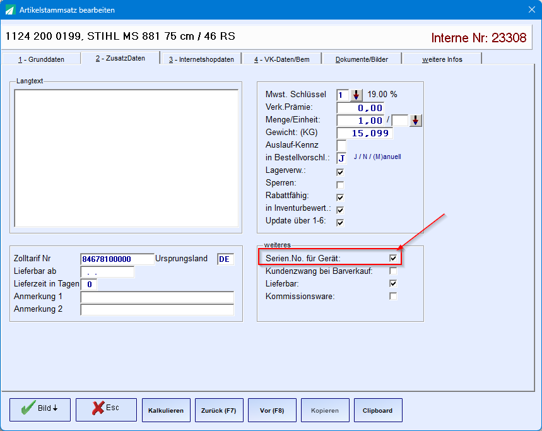Click the Lieferzeit in Tagen field
This screenshot has width=542, height=431.
click(89, 285)
